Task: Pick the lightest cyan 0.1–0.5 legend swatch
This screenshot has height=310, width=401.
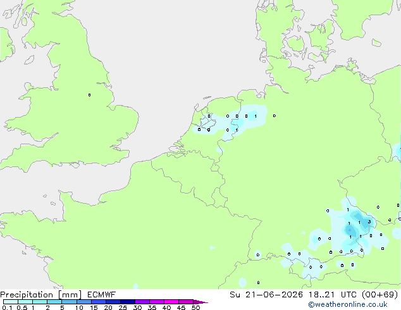Action: click(x=11, y=302)
